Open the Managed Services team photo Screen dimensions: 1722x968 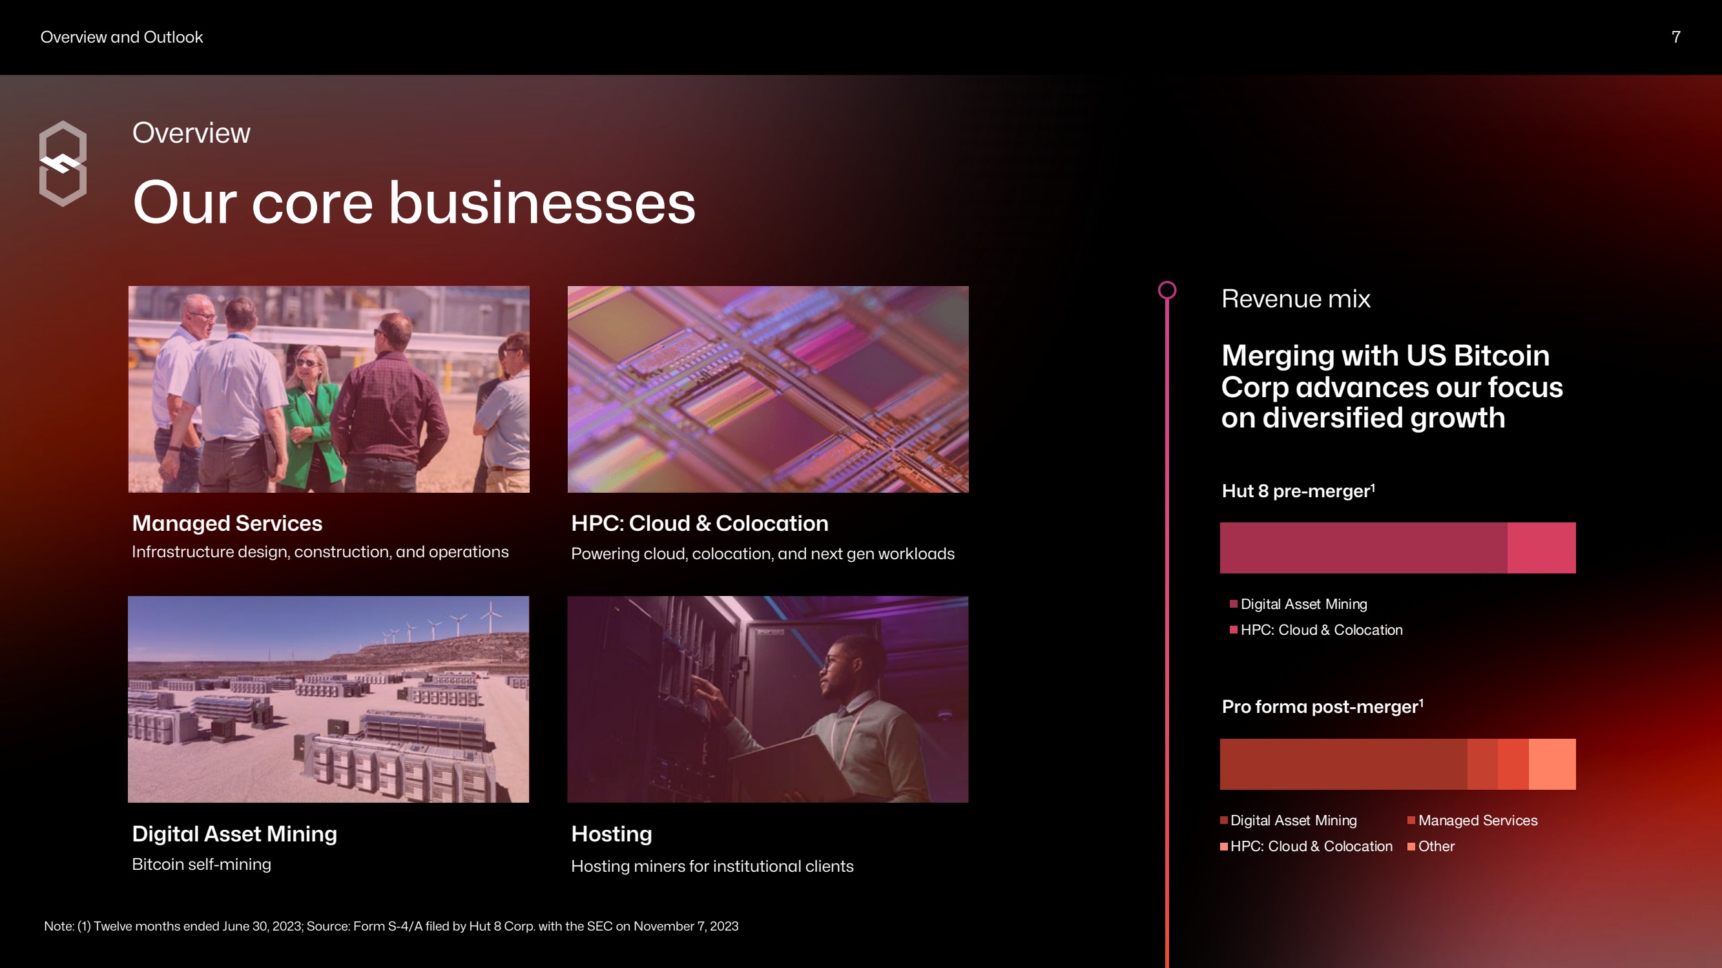pos(328,389)
